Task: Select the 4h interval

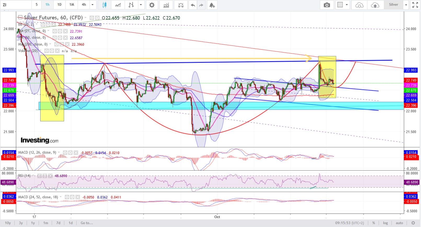Action: tap(84, 5)
